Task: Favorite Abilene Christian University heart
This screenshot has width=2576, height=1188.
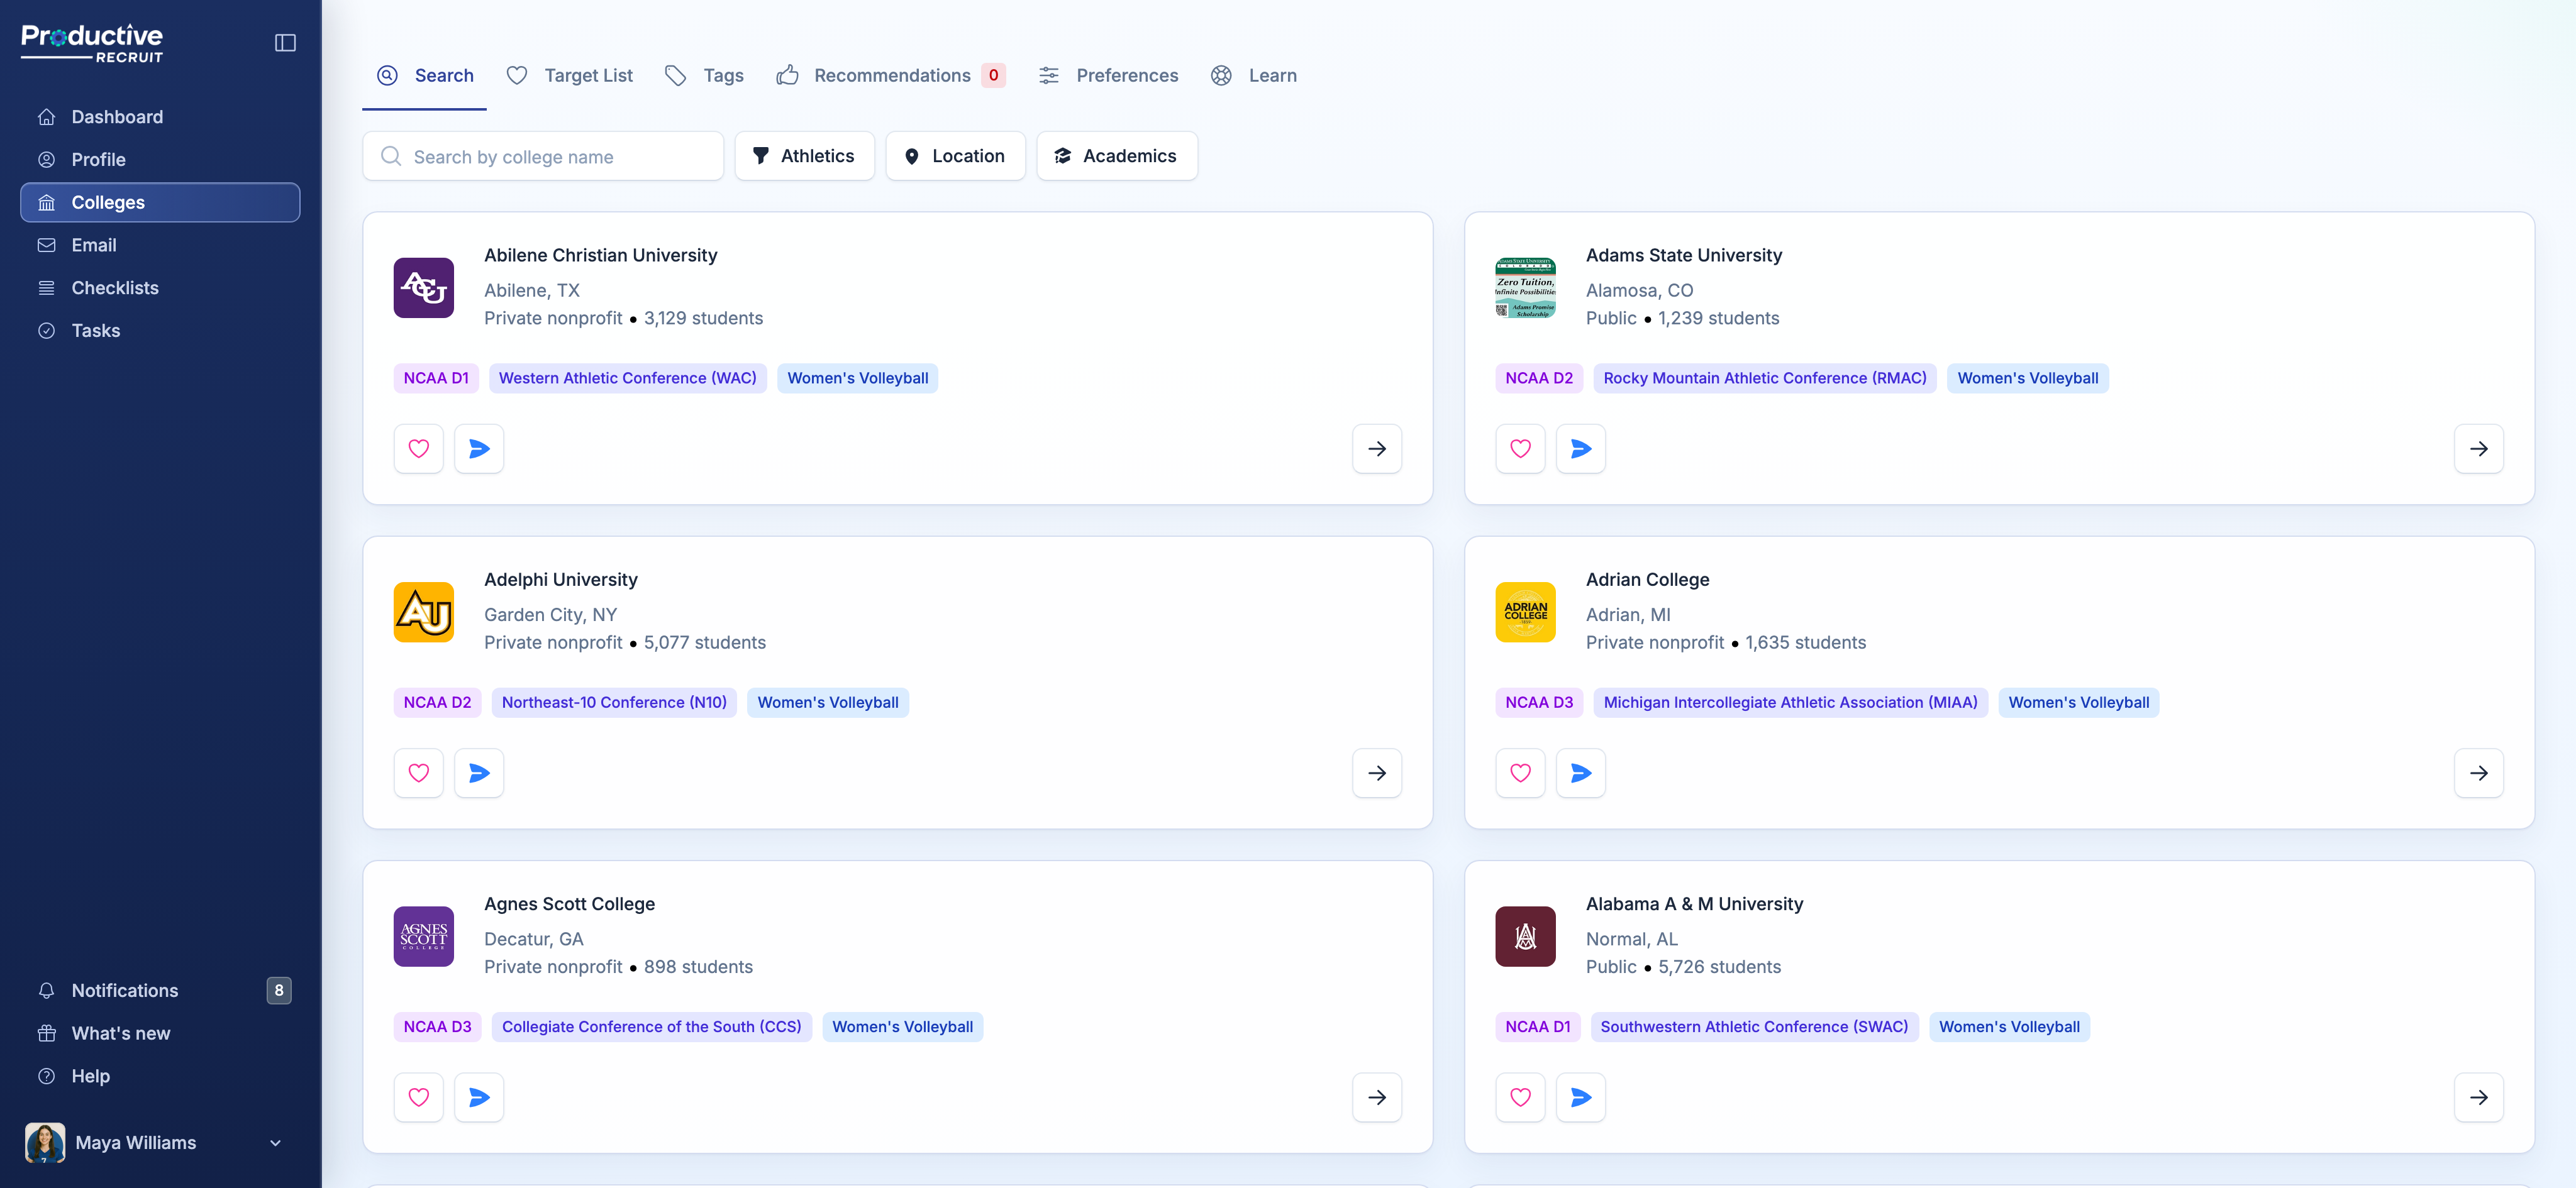Action: click(419, 449)
